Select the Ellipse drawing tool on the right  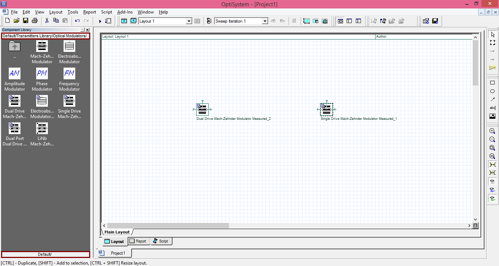click(492, 91)
